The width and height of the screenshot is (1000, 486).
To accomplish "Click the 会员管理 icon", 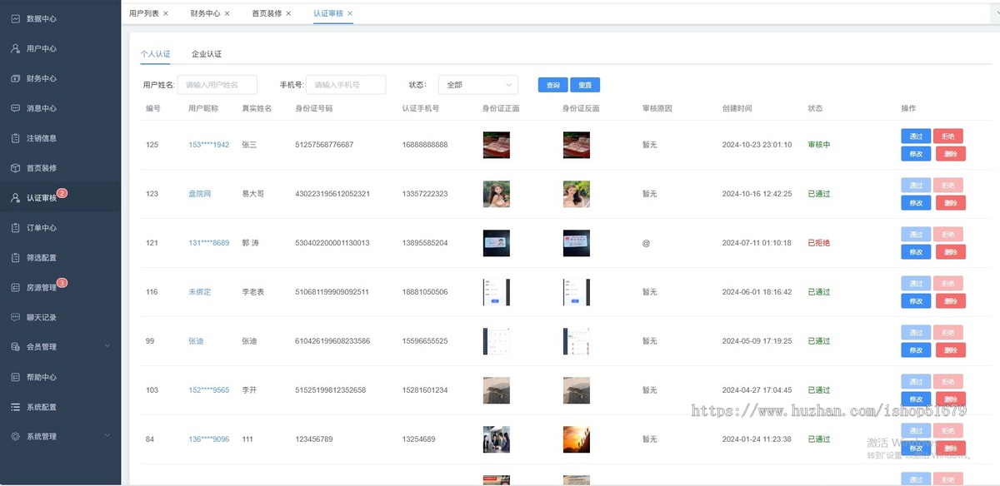I will tap(15, 347).
